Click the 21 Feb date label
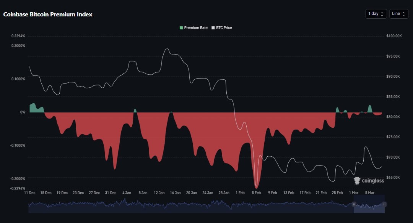This screenshot has height=223, width=413. [x=321, y=193]
